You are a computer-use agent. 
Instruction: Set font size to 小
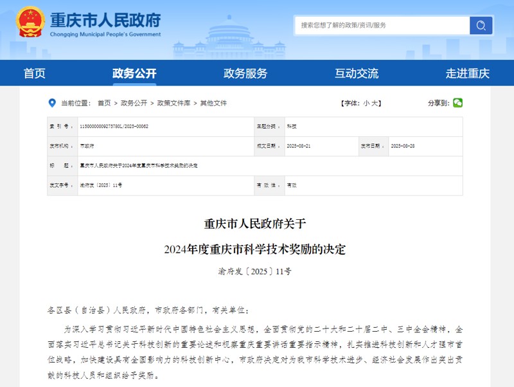366,103
